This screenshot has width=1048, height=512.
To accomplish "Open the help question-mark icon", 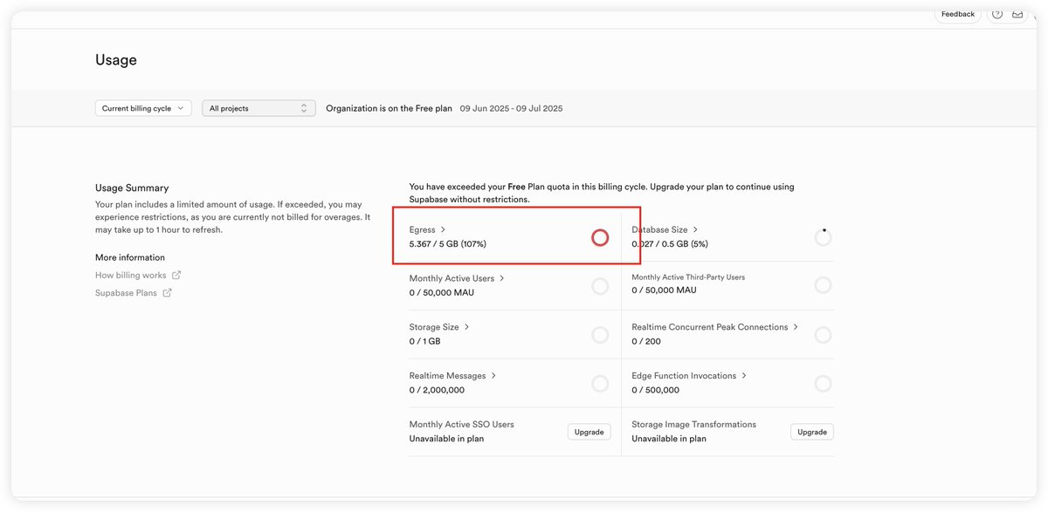I will [x=996, y=14].
